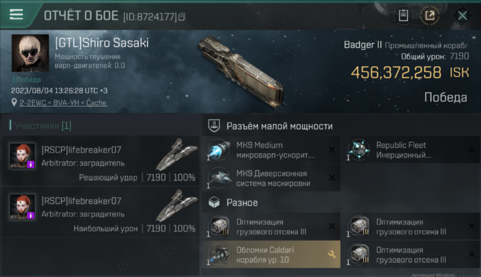This screenshot has width=481, height=277.
Task: Open Shiro Sasaki's portrait
Action: (x=30, y=53)
